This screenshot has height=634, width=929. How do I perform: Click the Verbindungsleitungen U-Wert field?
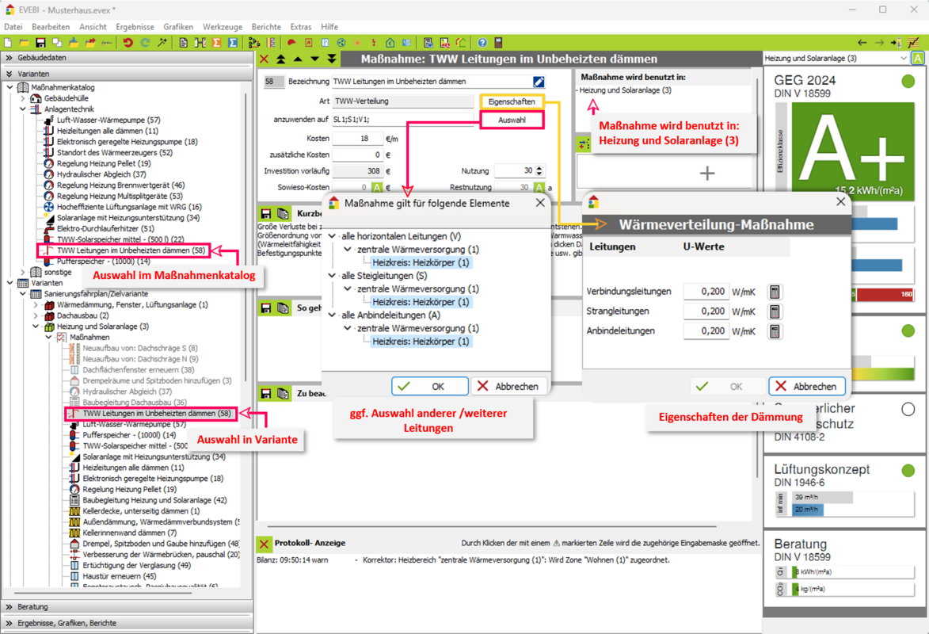(706, 292)
